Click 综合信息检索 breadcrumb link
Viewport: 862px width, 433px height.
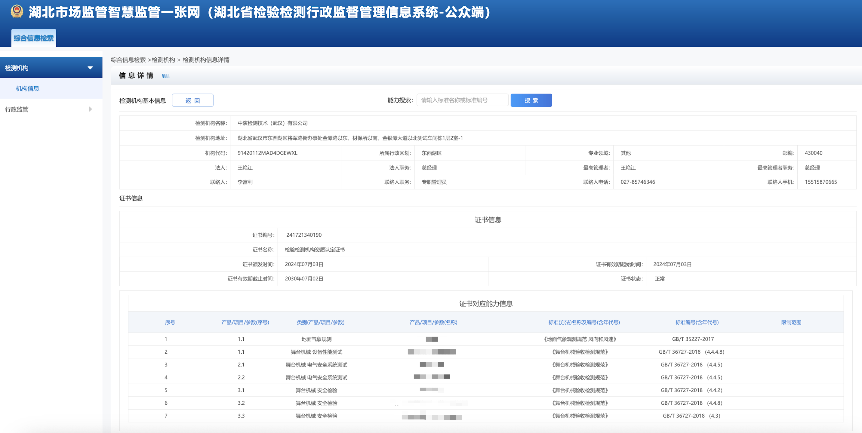[x=128, y=60]
